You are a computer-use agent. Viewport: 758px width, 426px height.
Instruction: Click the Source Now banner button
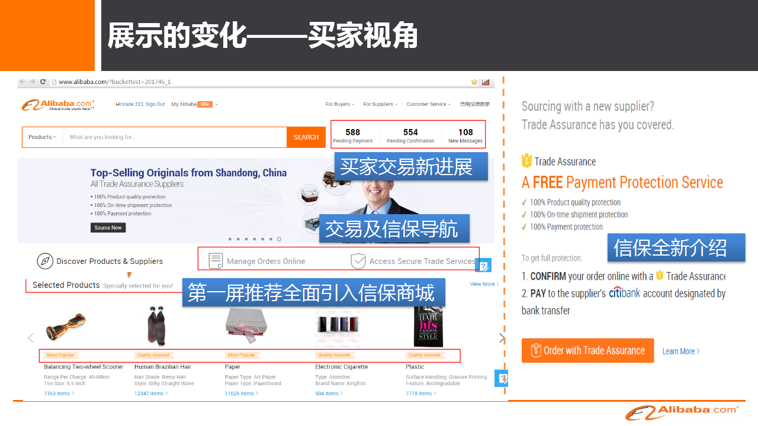click(108, 228)
